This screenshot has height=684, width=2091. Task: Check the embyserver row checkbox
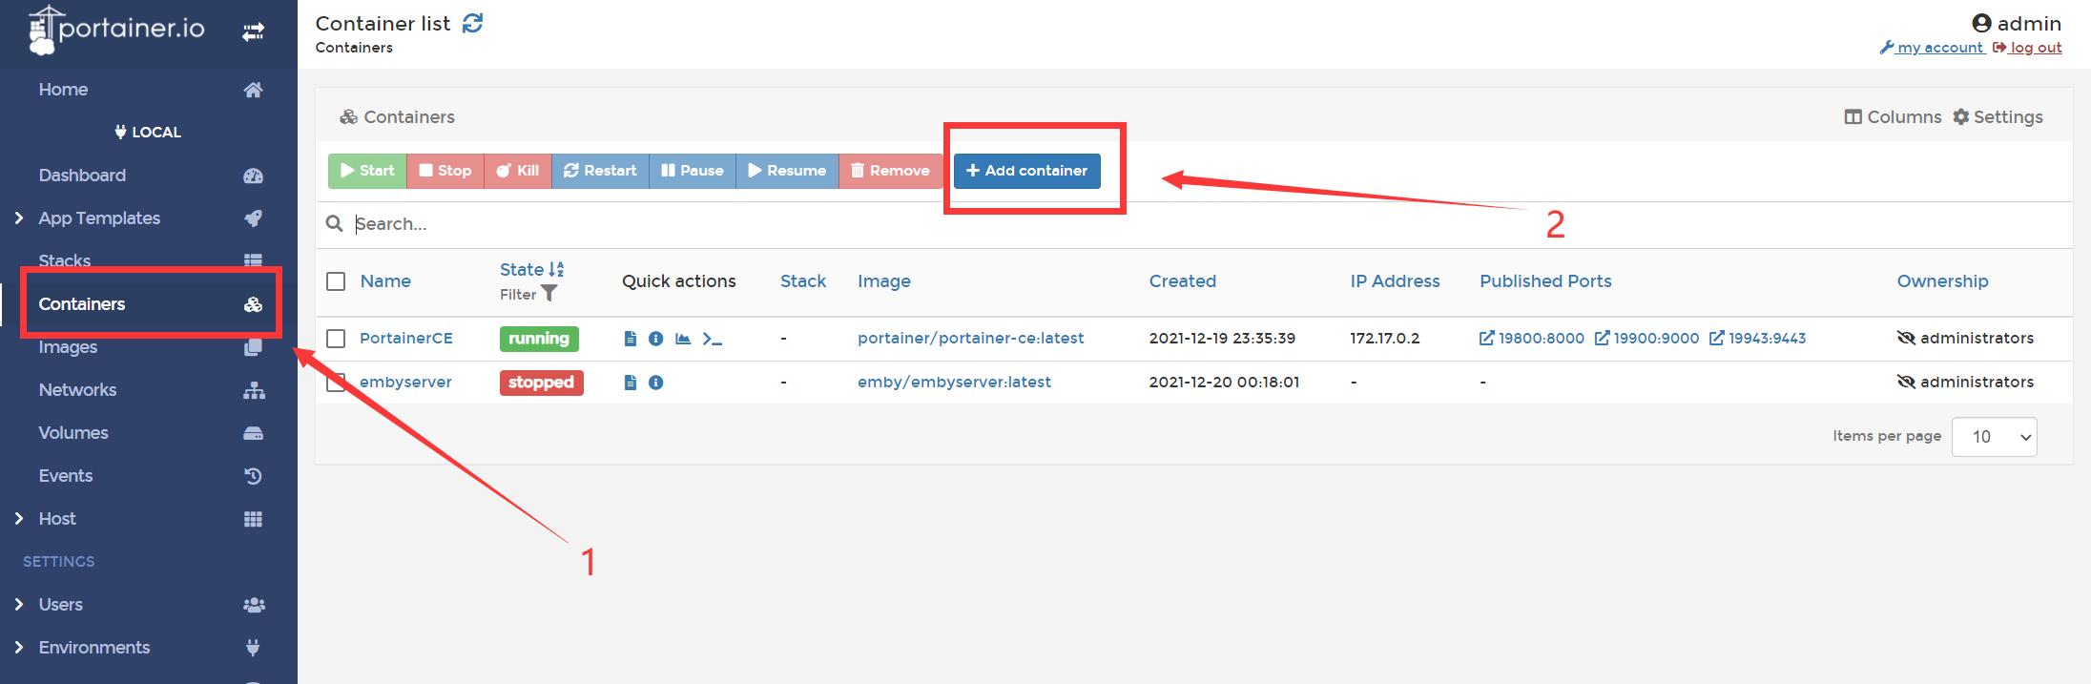coord(336,383)
